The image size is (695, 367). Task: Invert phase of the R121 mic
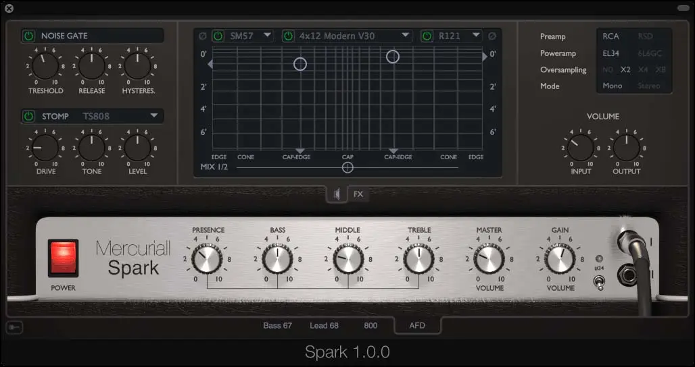coord(492,36)
